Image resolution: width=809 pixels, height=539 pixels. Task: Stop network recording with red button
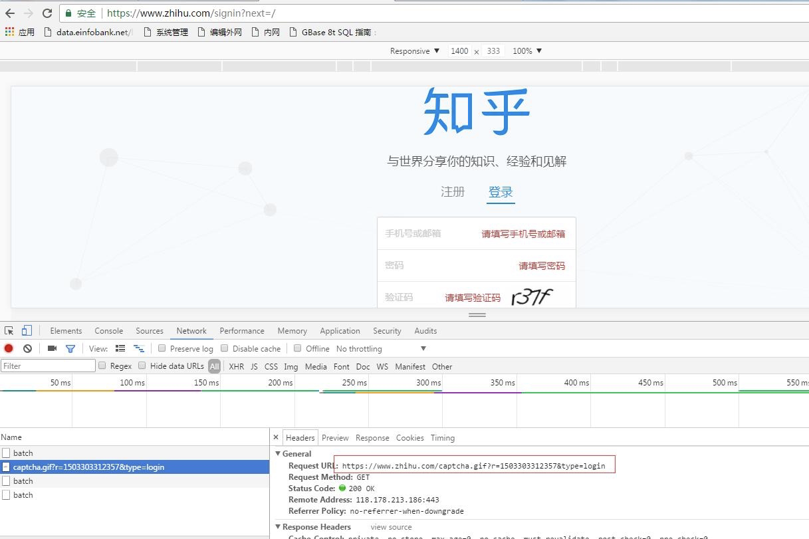(9, 348)
